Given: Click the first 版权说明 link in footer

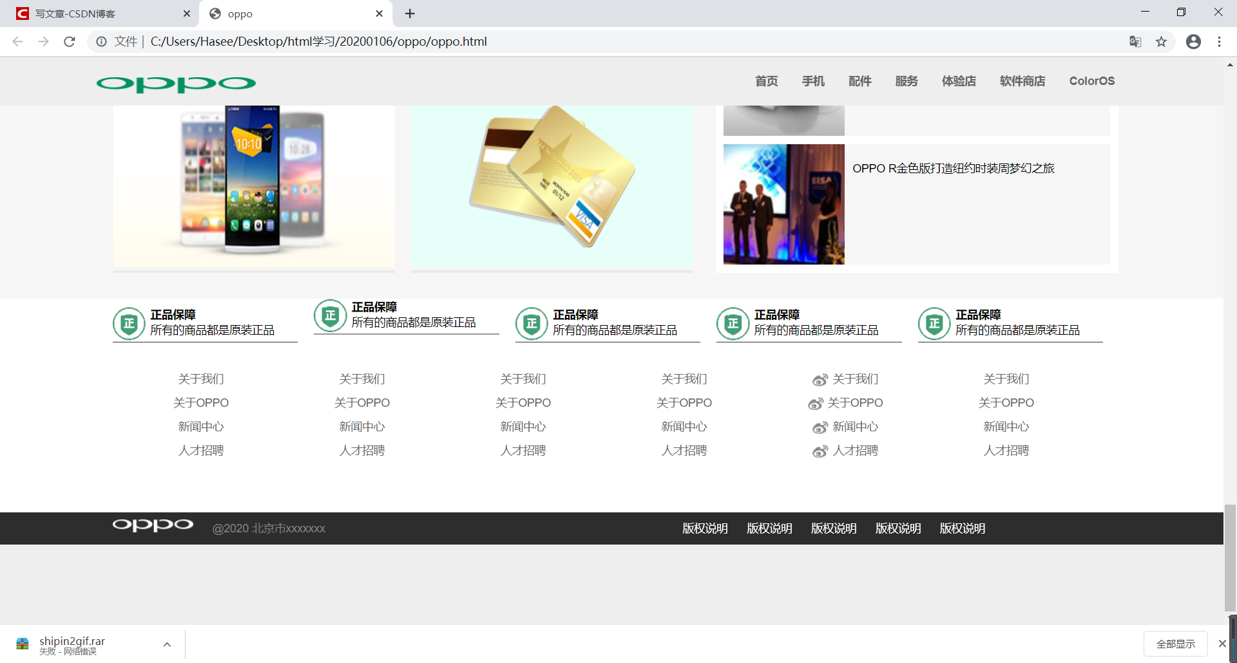Looking at the screenshot, I should [x=704, y=528].
